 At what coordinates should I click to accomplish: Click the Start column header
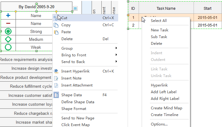tap(207, 9)
